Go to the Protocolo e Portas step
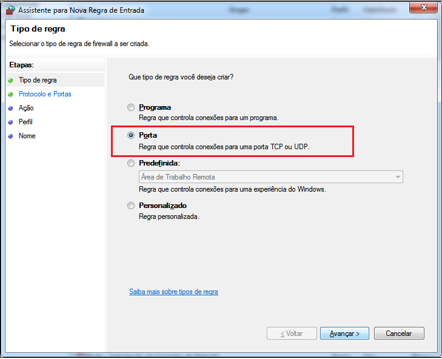The height and width of the screenshot is (359, 442). (45, 94)
